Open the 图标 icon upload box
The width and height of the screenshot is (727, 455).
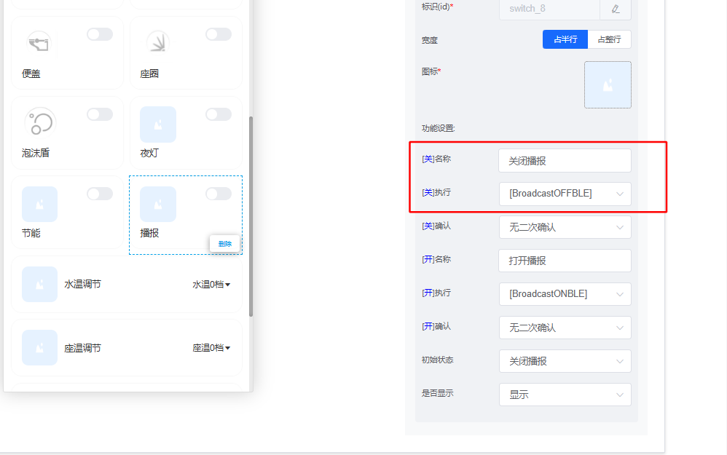pyautogui.click(x=608, y=84)
